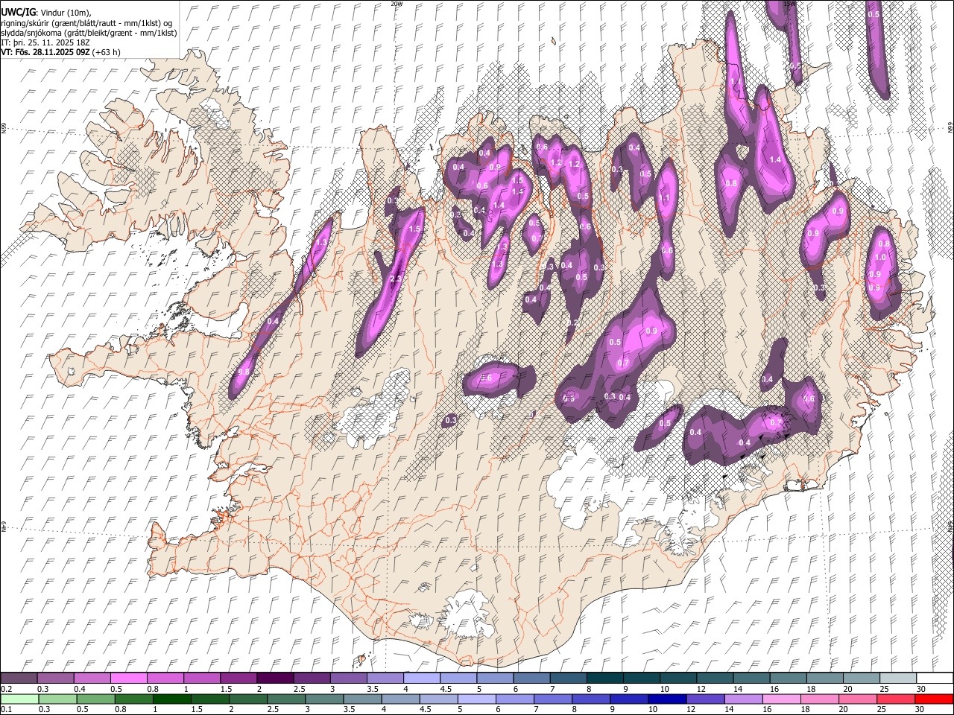Click the bold 'UWC/IG' title text
This screenshot has width=954, height=715.
pos(18,13)
